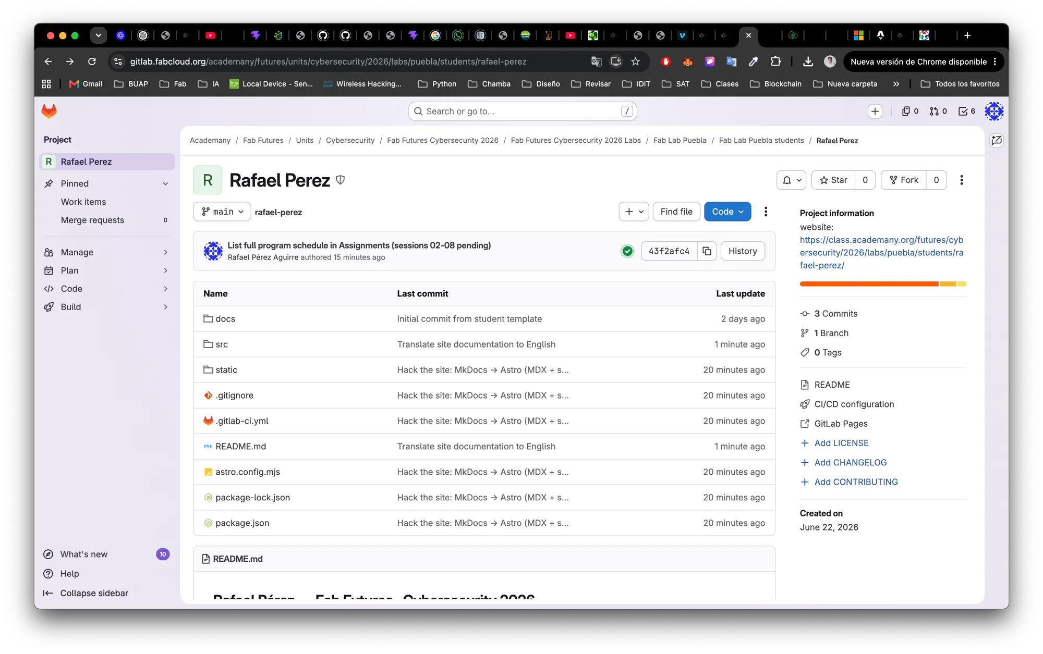
Task: Click the History button
Action: tap(743, 251)
